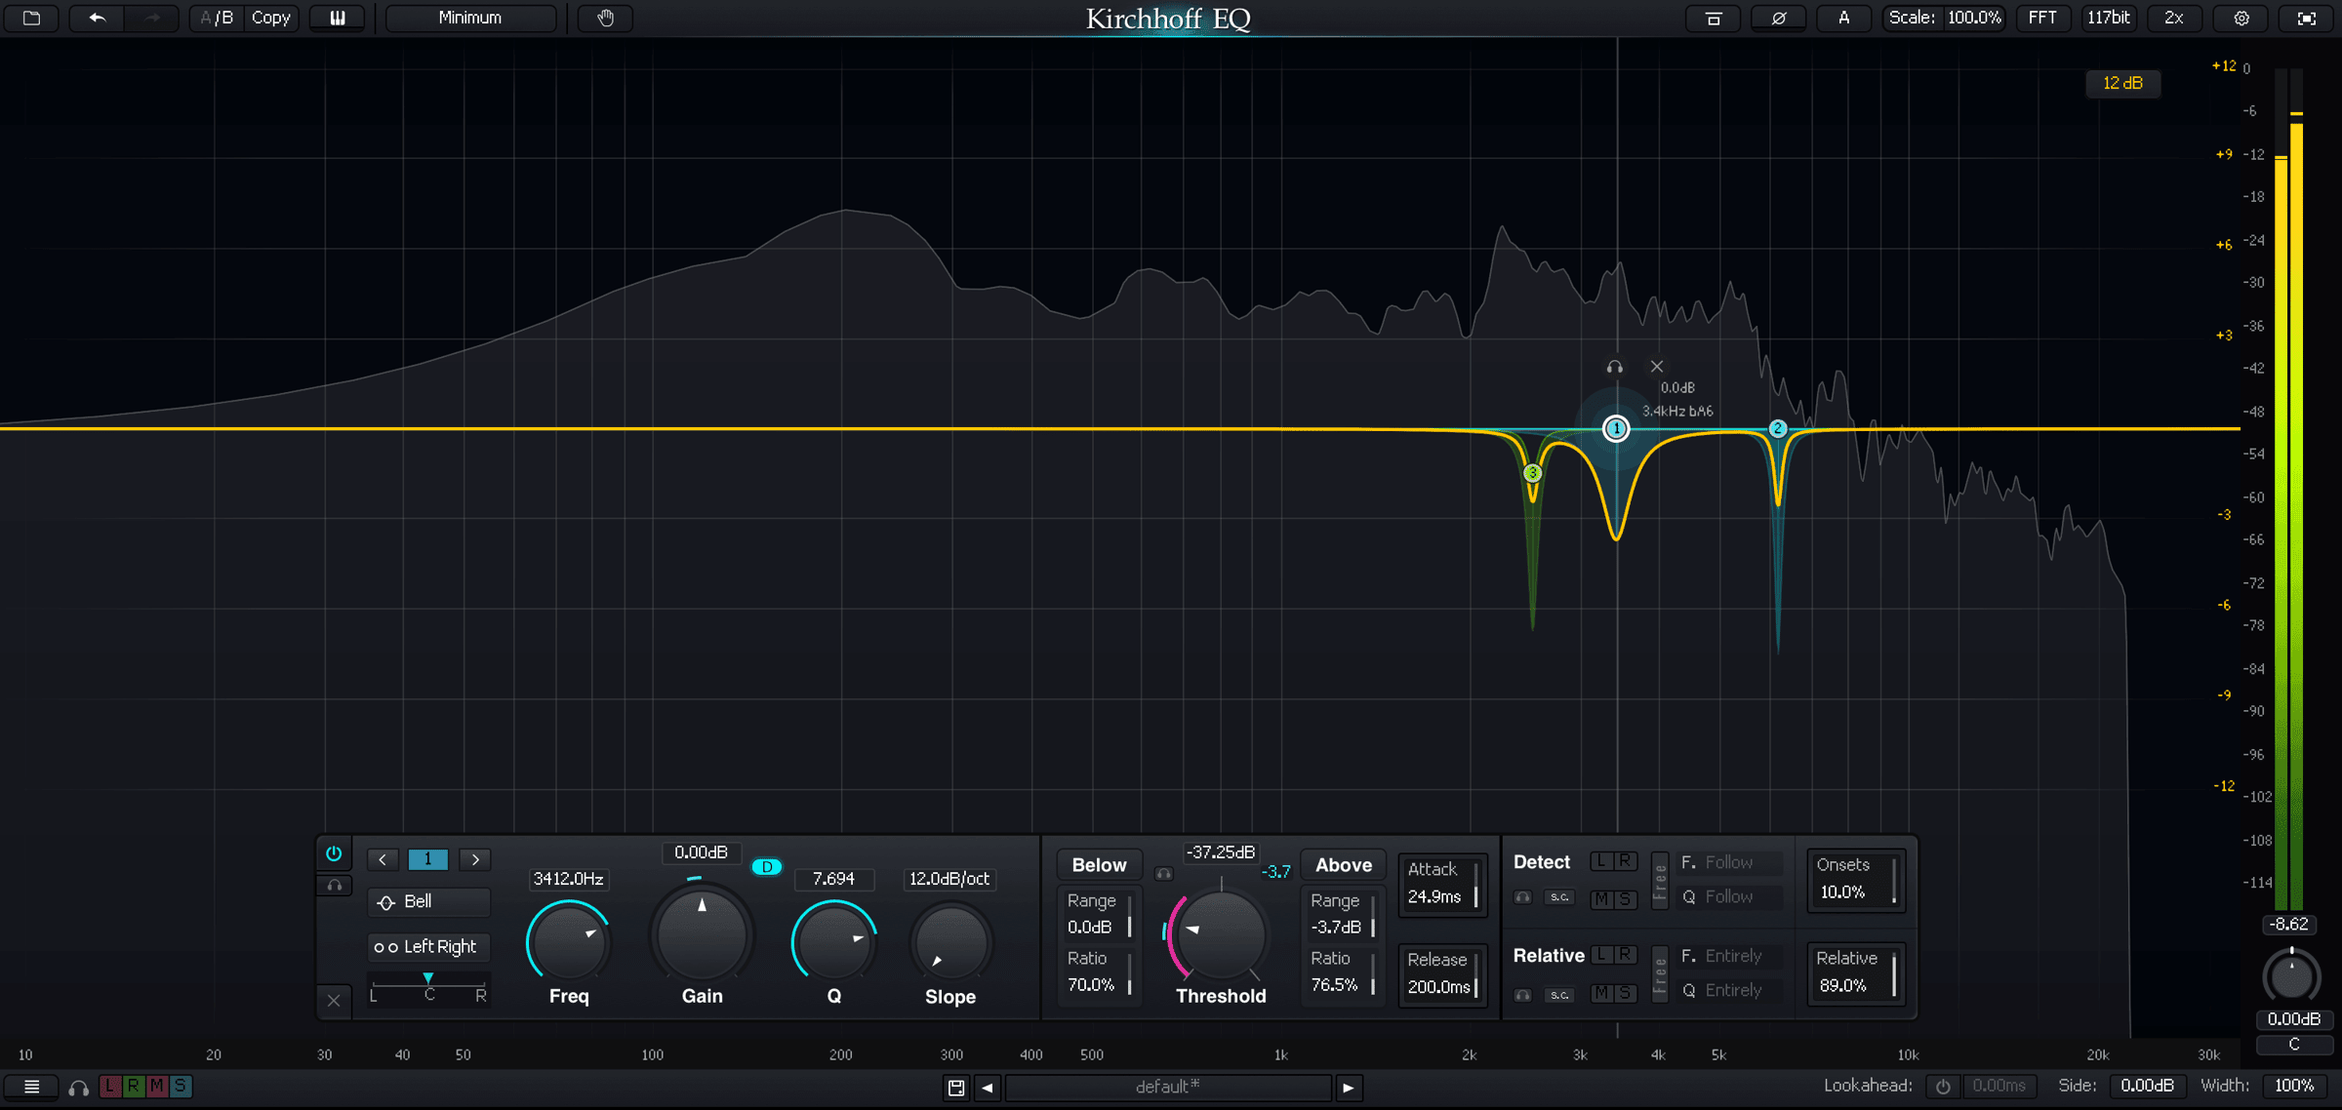Image resolution: width=2342 pixels, height=1110 pixels.
Task: Open the Left Right channel mode dropdown
Action: (x=428, y=946)
